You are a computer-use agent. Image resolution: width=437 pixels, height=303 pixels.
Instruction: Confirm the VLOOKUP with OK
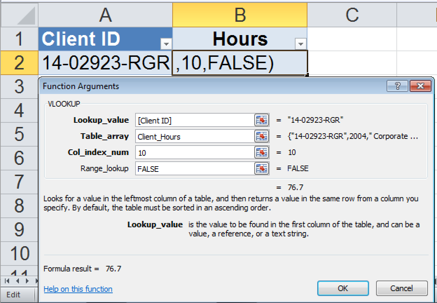(343, 288)
